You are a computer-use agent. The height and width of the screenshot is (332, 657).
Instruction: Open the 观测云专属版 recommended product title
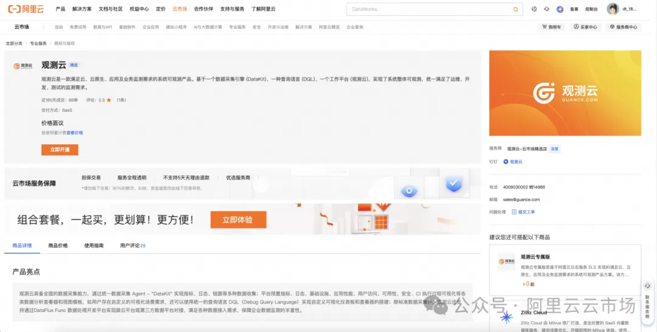535,257
